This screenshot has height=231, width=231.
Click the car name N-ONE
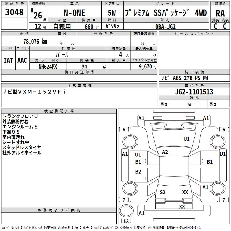pyautogui.click(x=74, y=13)
